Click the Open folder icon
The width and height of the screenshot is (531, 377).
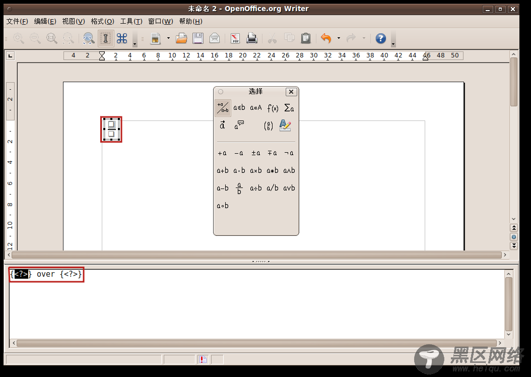(181, 38)
